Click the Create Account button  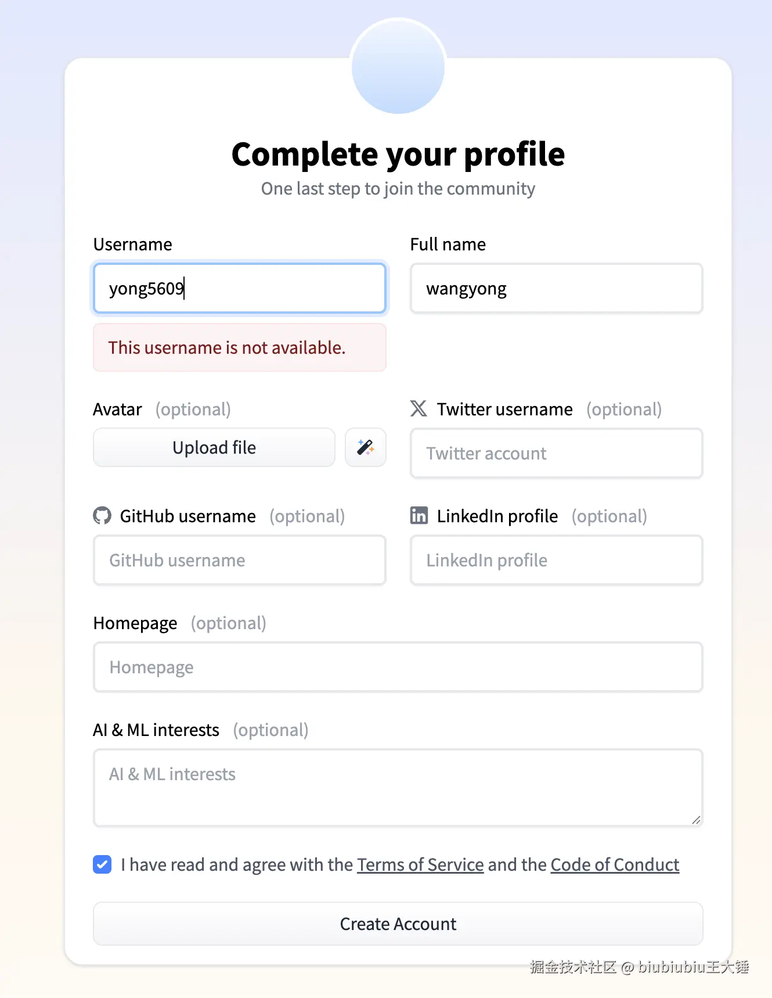(x=398, y=924)
